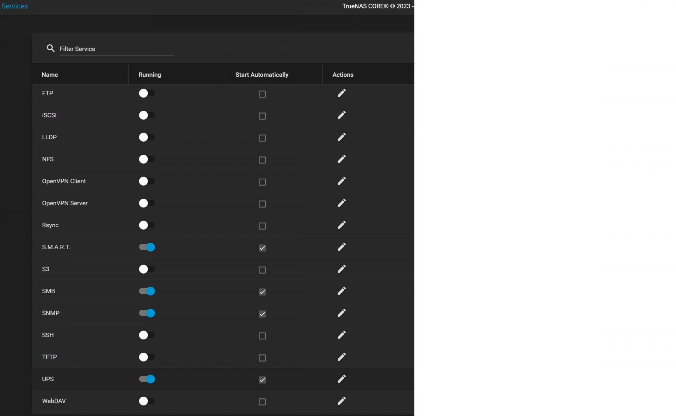Viewport: 676px width, 416px height.
Task: Click the search magnifier icon
Action: pos(51,48)
